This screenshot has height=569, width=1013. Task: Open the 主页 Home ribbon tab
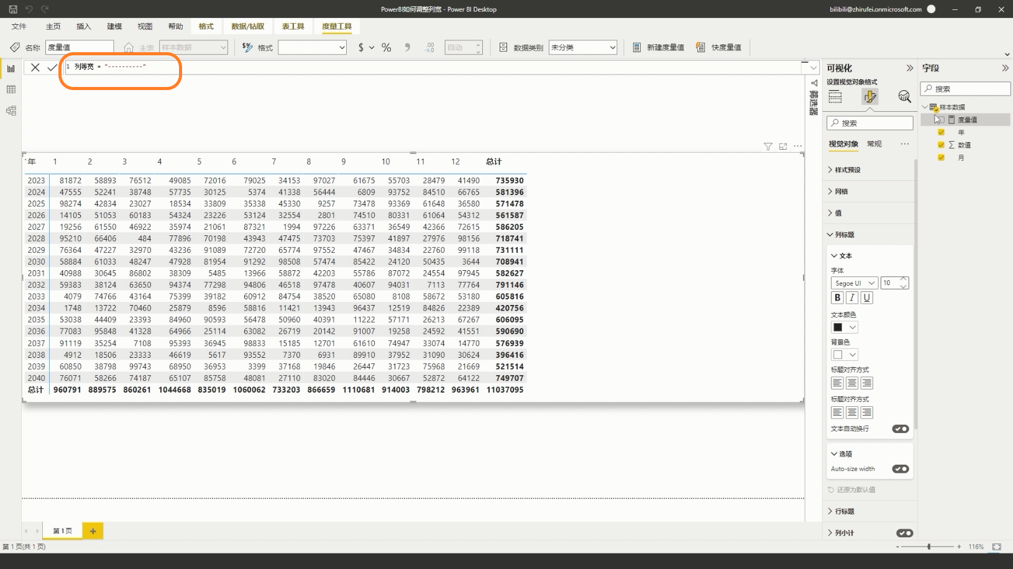tap(53, 27)
